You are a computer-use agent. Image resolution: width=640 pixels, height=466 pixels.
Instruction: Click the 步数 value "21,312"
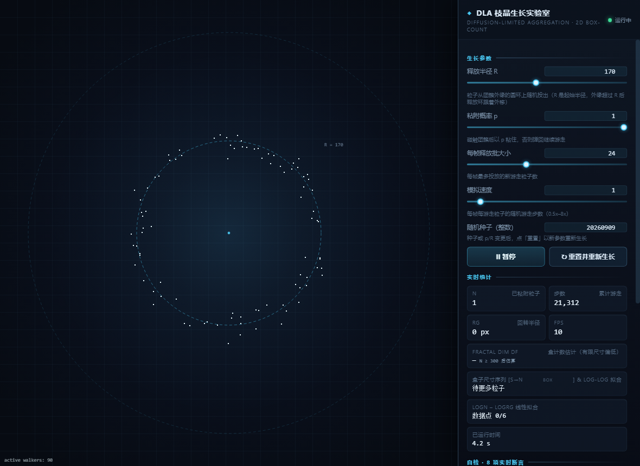pyautogui.click(x=566, y=302)
